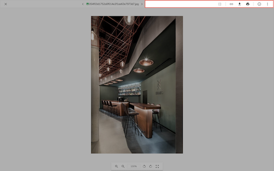Click the 100% zoom level field

pyautogui.click(x=134, y=166)
